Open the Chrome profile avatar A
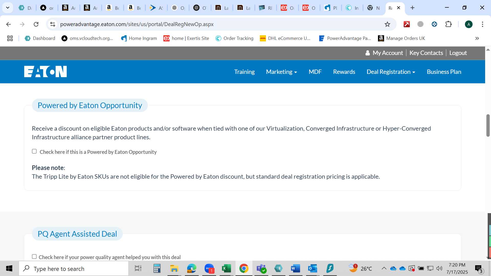 [468, 24]
